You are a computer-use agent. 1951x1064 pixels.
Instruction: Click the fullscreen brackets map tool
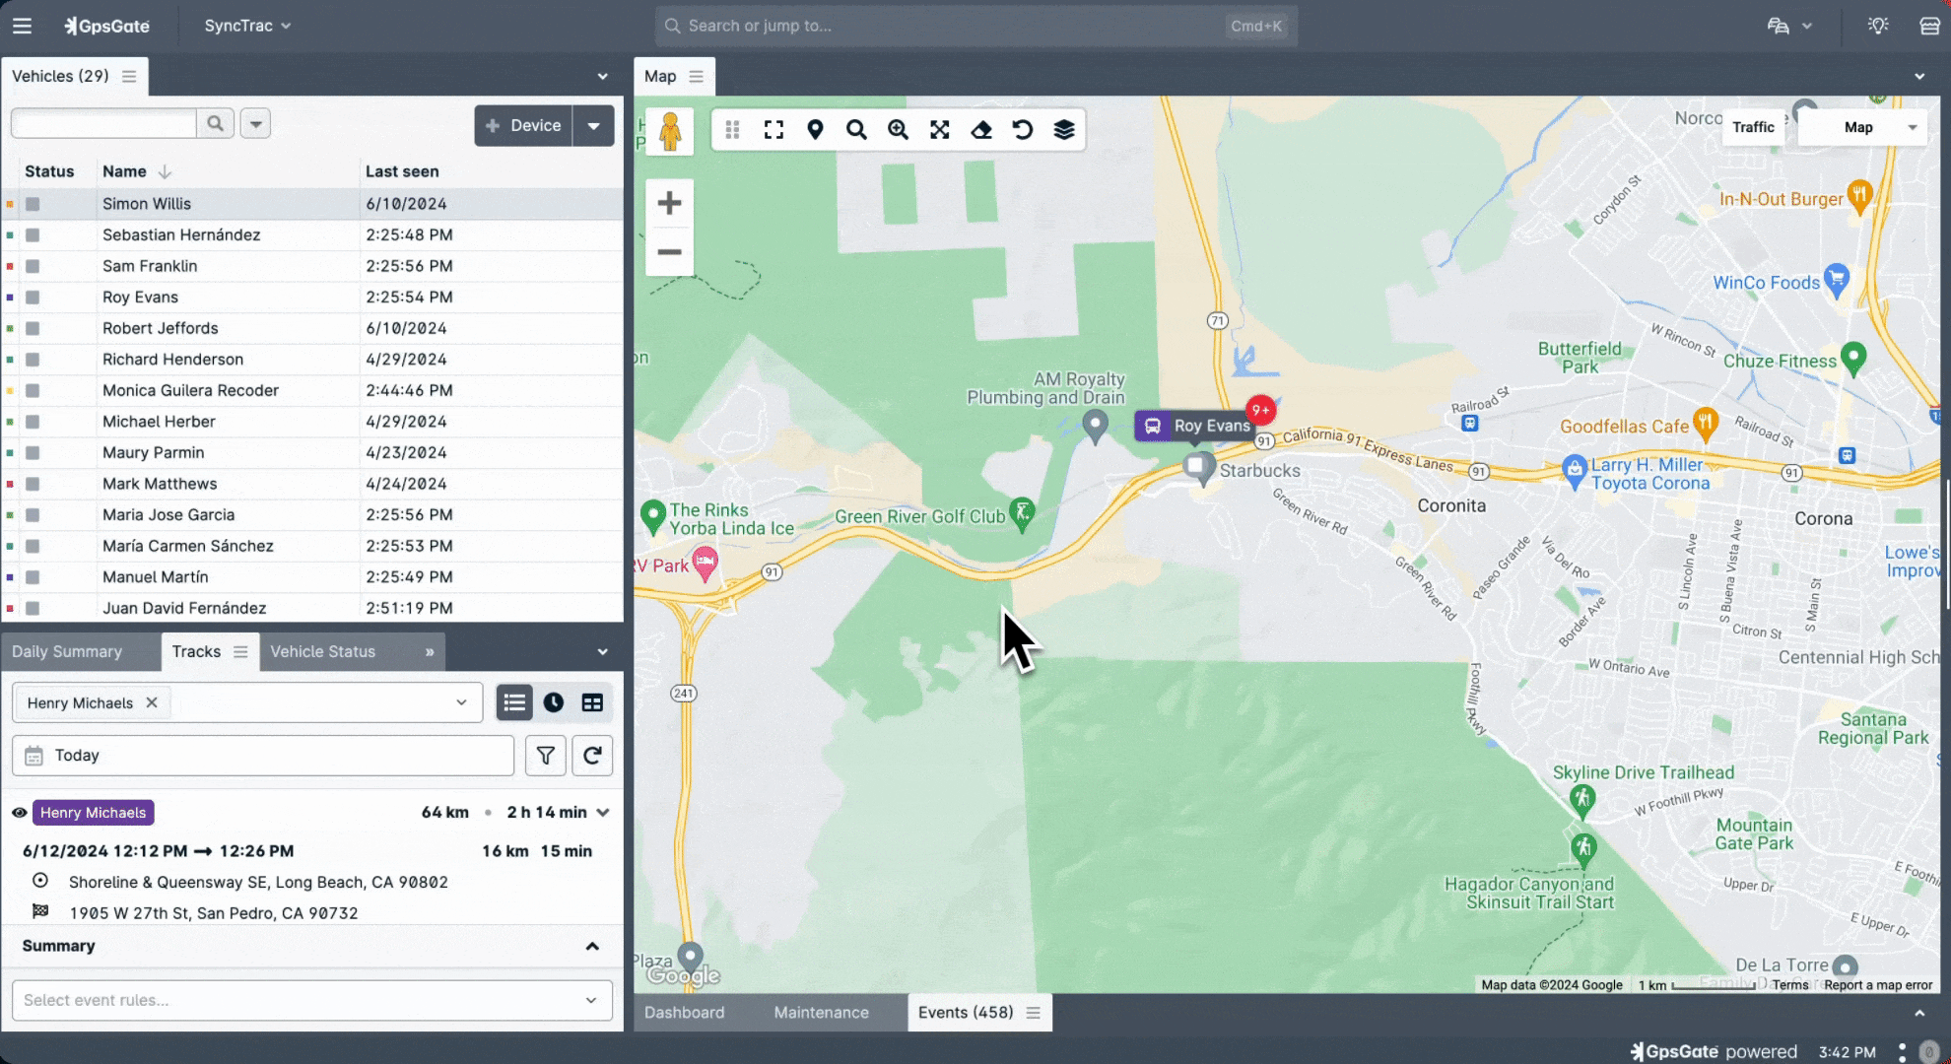coord(774,130)
